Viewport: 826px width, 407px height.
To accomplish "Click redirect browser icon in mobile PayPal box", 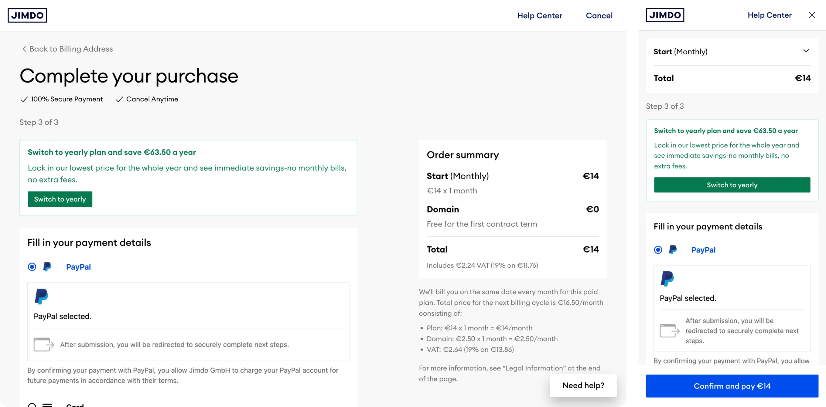I will tap(670, 331).
